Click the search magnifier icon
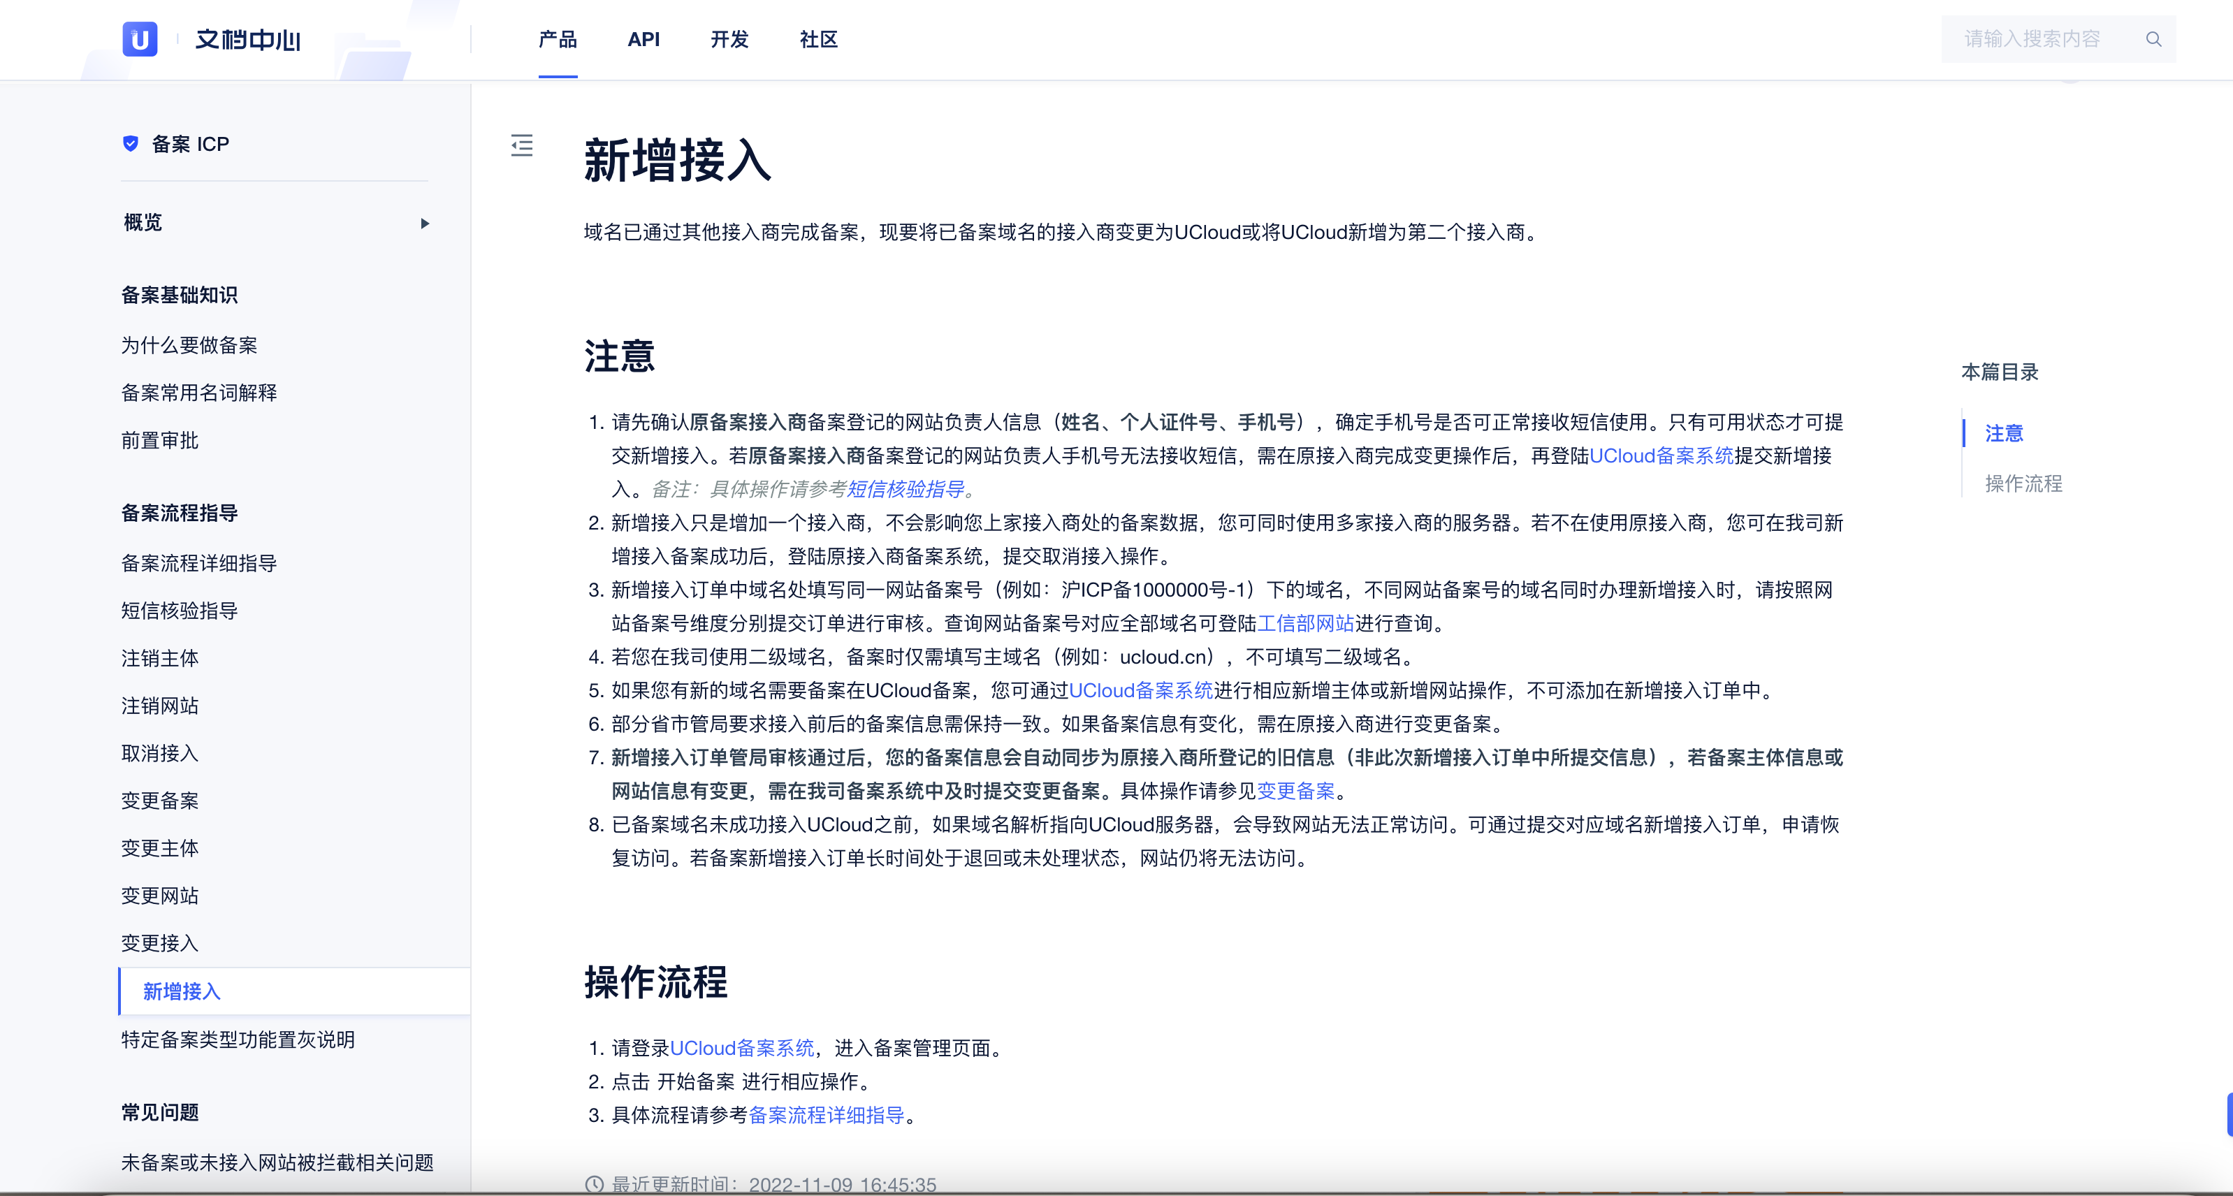Screen dimensions: 2233x1196 coord(2153,39)
